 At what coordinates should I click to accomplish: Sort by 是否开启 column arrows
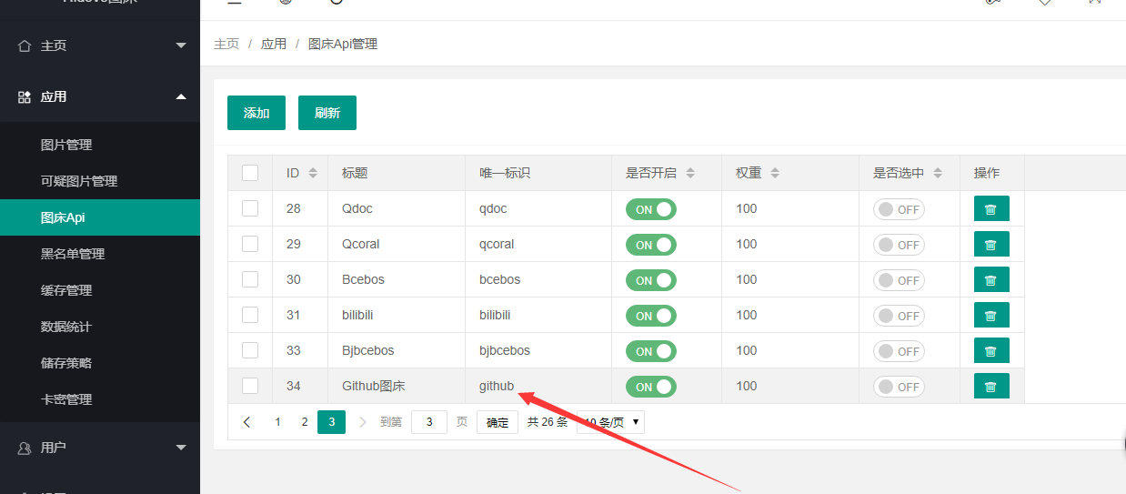point(690,173)
